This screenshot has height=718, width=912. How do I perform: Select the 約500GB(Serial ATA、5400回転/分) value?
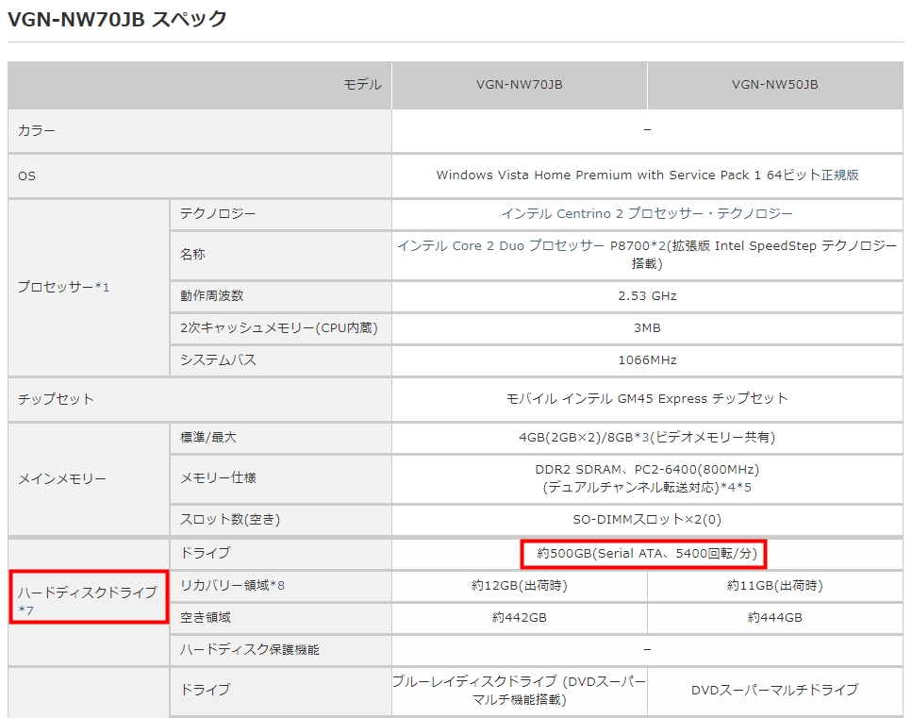(647, 553)
